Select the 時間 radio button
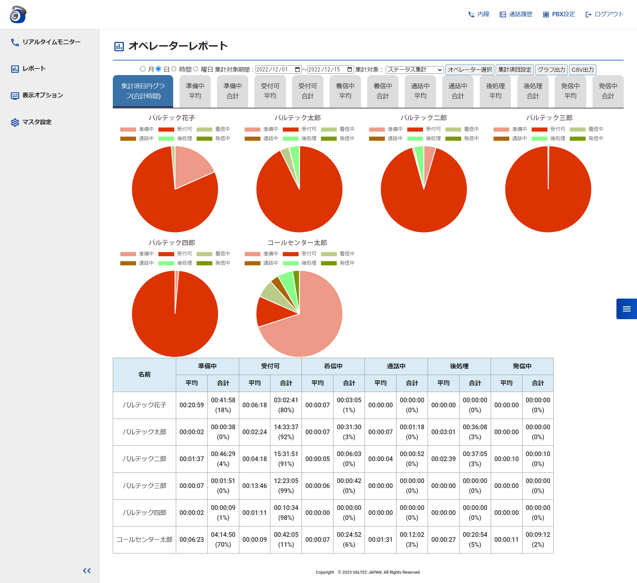The height and width of the screenshot is (583, 637). point(174,69)
